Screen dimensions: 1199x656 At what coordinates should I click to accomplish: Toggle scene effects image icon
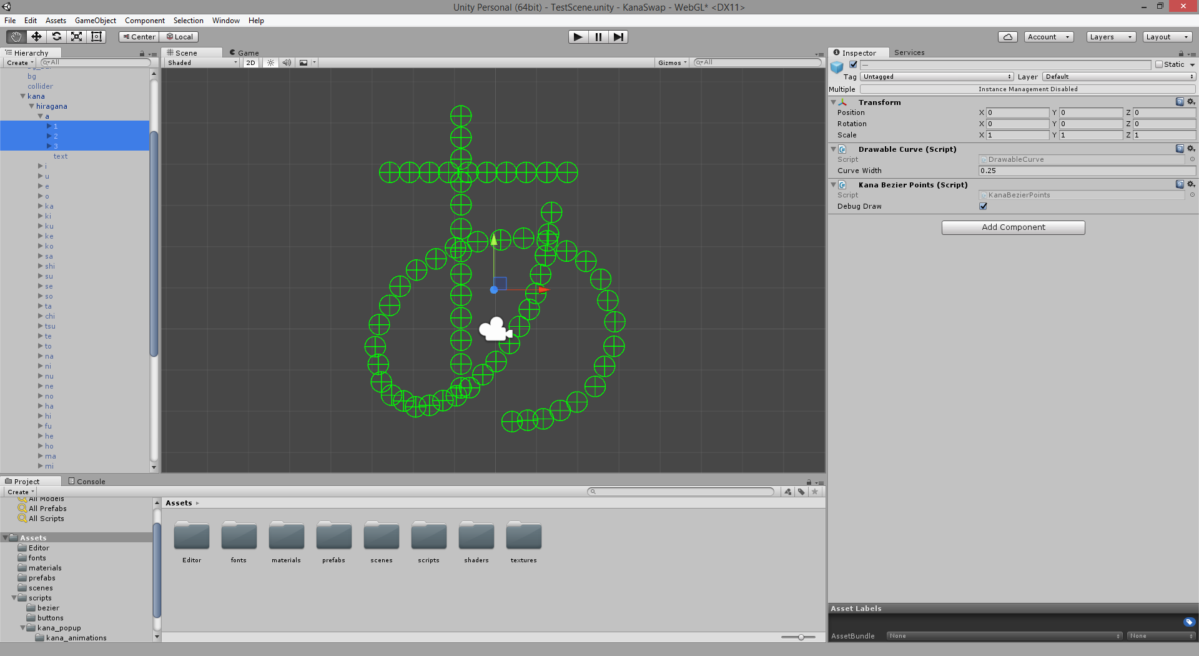303,62
